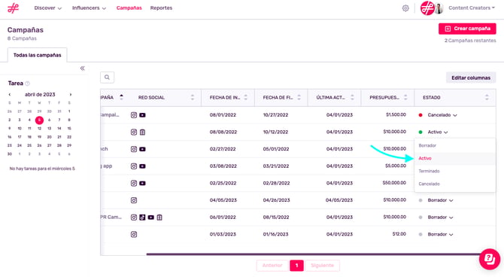Select Borrador option in the status menu
The width and height of the screenshot is (504, 277).
[x=455, y=145]
